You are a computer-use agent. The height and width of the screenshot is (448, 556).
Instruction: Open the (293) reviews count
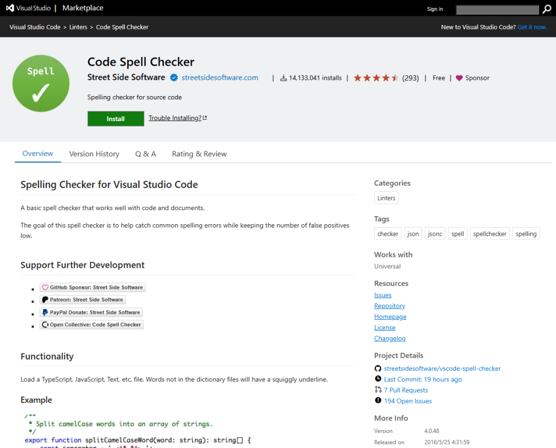(x=410, y=78)
